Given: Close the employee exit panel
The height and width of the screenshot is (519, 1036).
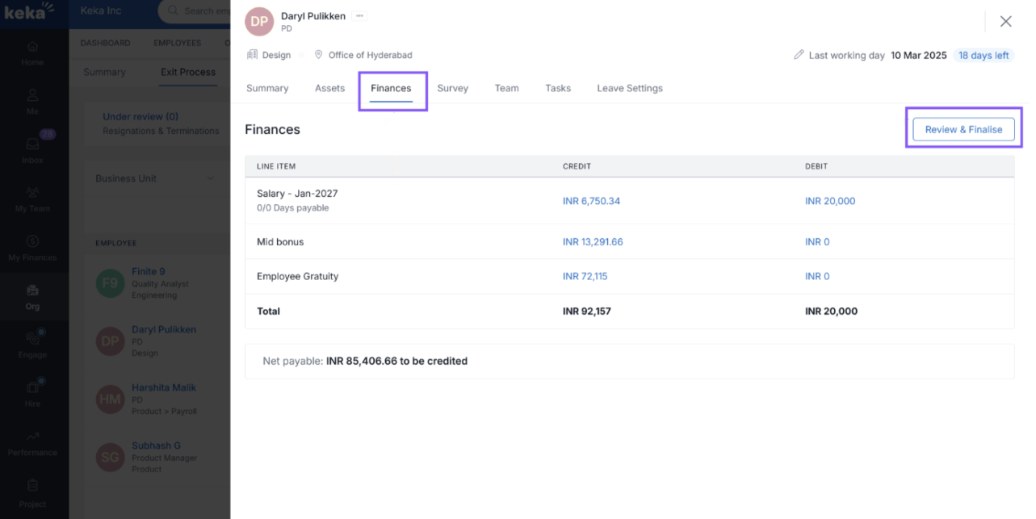Looking at the screenshot, I should [1005, 22].
